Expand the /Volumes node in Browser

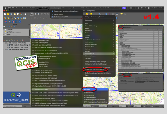[x=4, y=29]
